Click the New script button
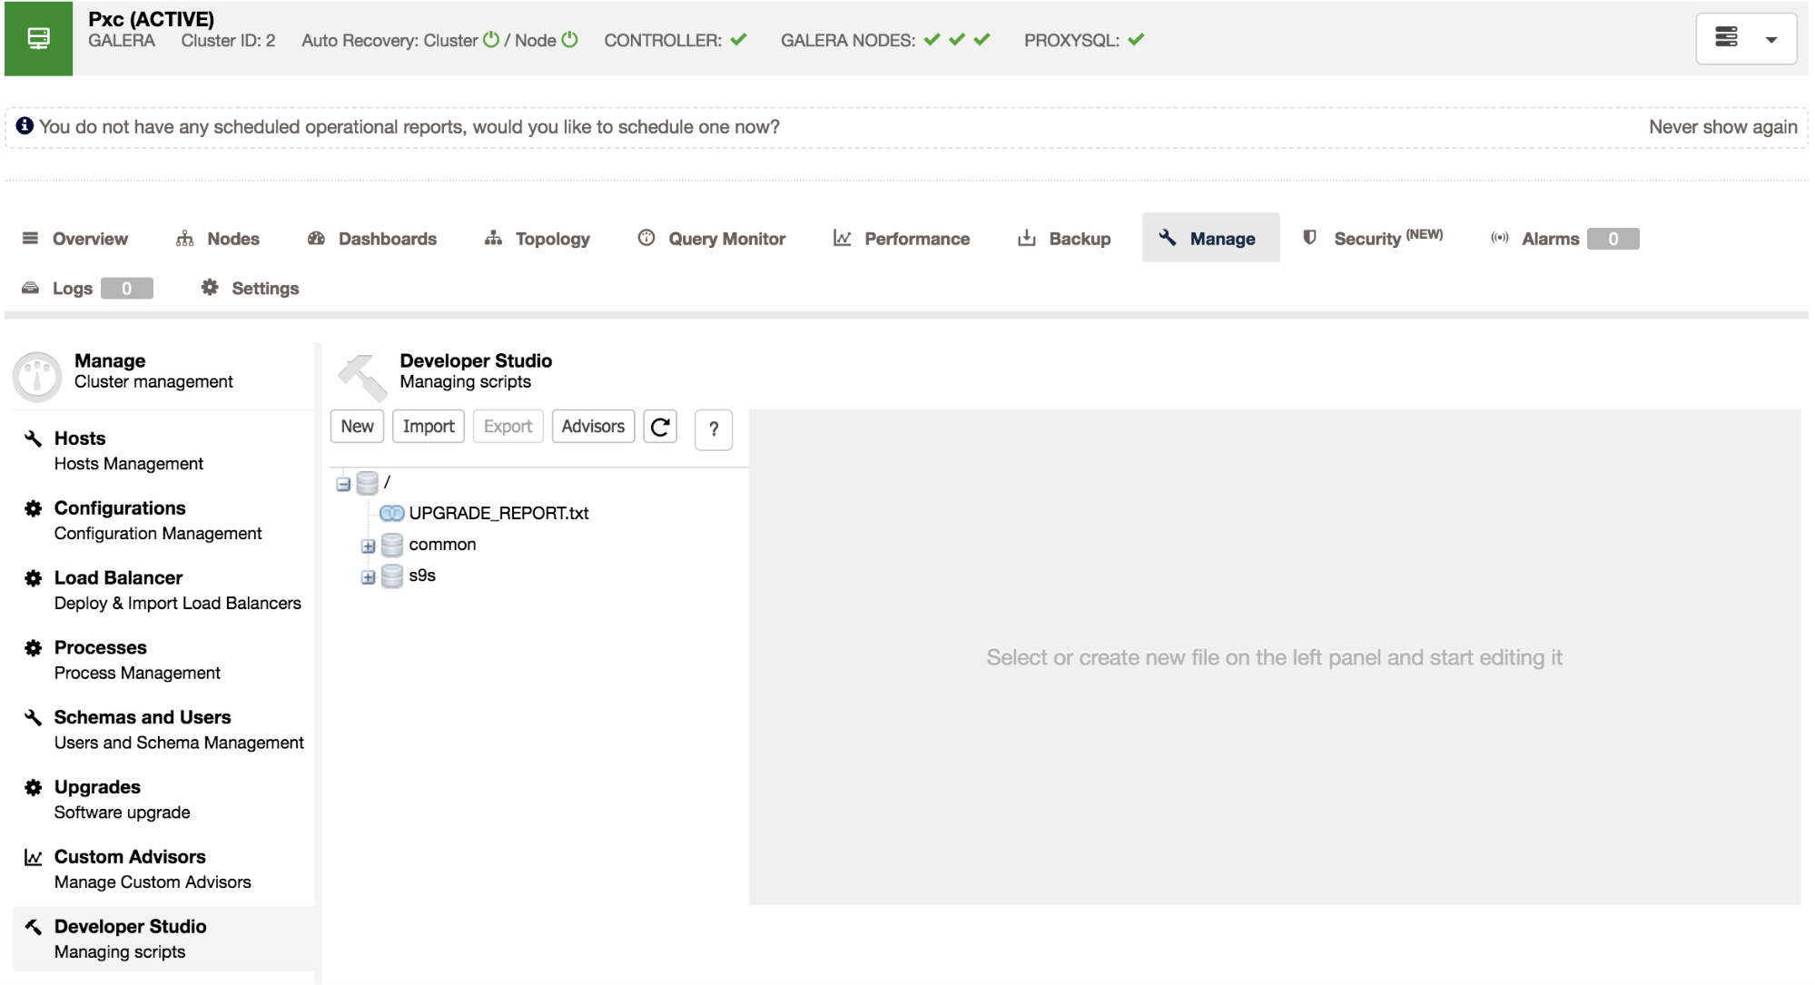Viewport: 1815px width, 985px height. coord(357,427)
